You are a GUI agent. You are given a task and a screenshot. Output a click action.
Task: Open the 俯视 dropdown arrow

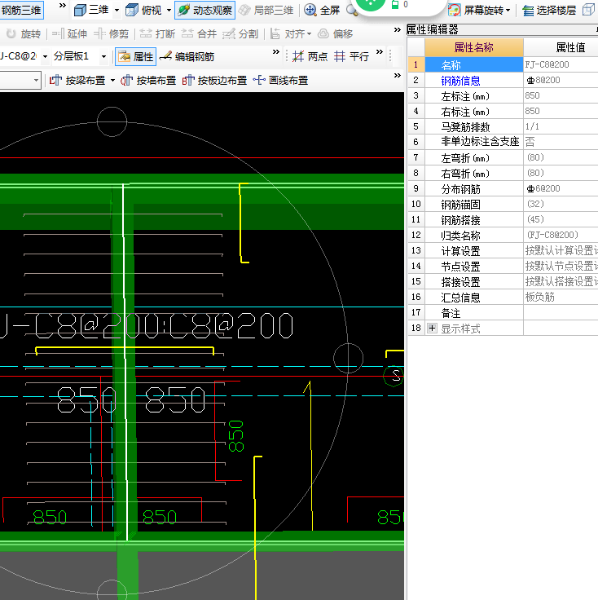click(x=169, y=11)
